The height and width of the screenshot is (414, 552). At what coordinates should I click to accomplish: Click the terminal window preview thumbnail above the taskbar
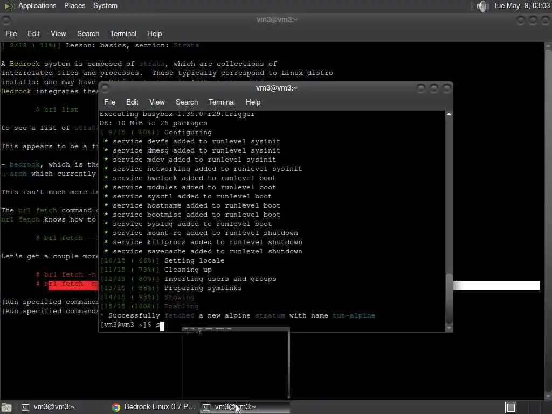236,363
